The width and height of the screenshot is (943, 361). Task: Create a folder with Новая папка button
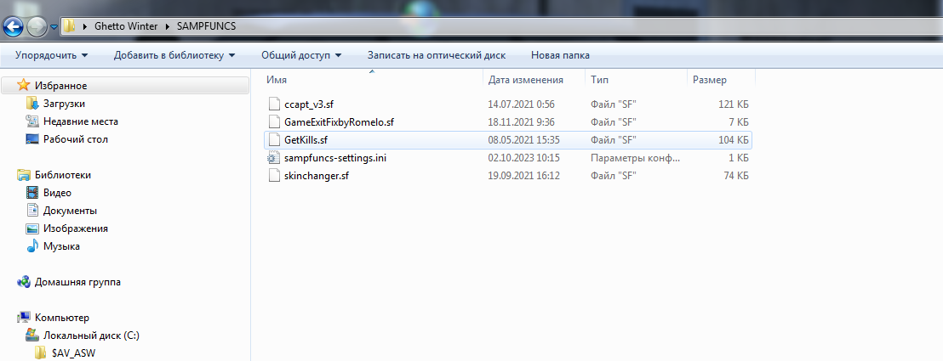[x=560, y=55]
